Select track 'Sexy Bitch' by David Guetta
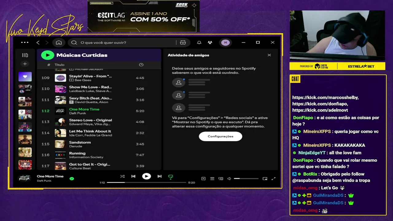 point(99,100)
